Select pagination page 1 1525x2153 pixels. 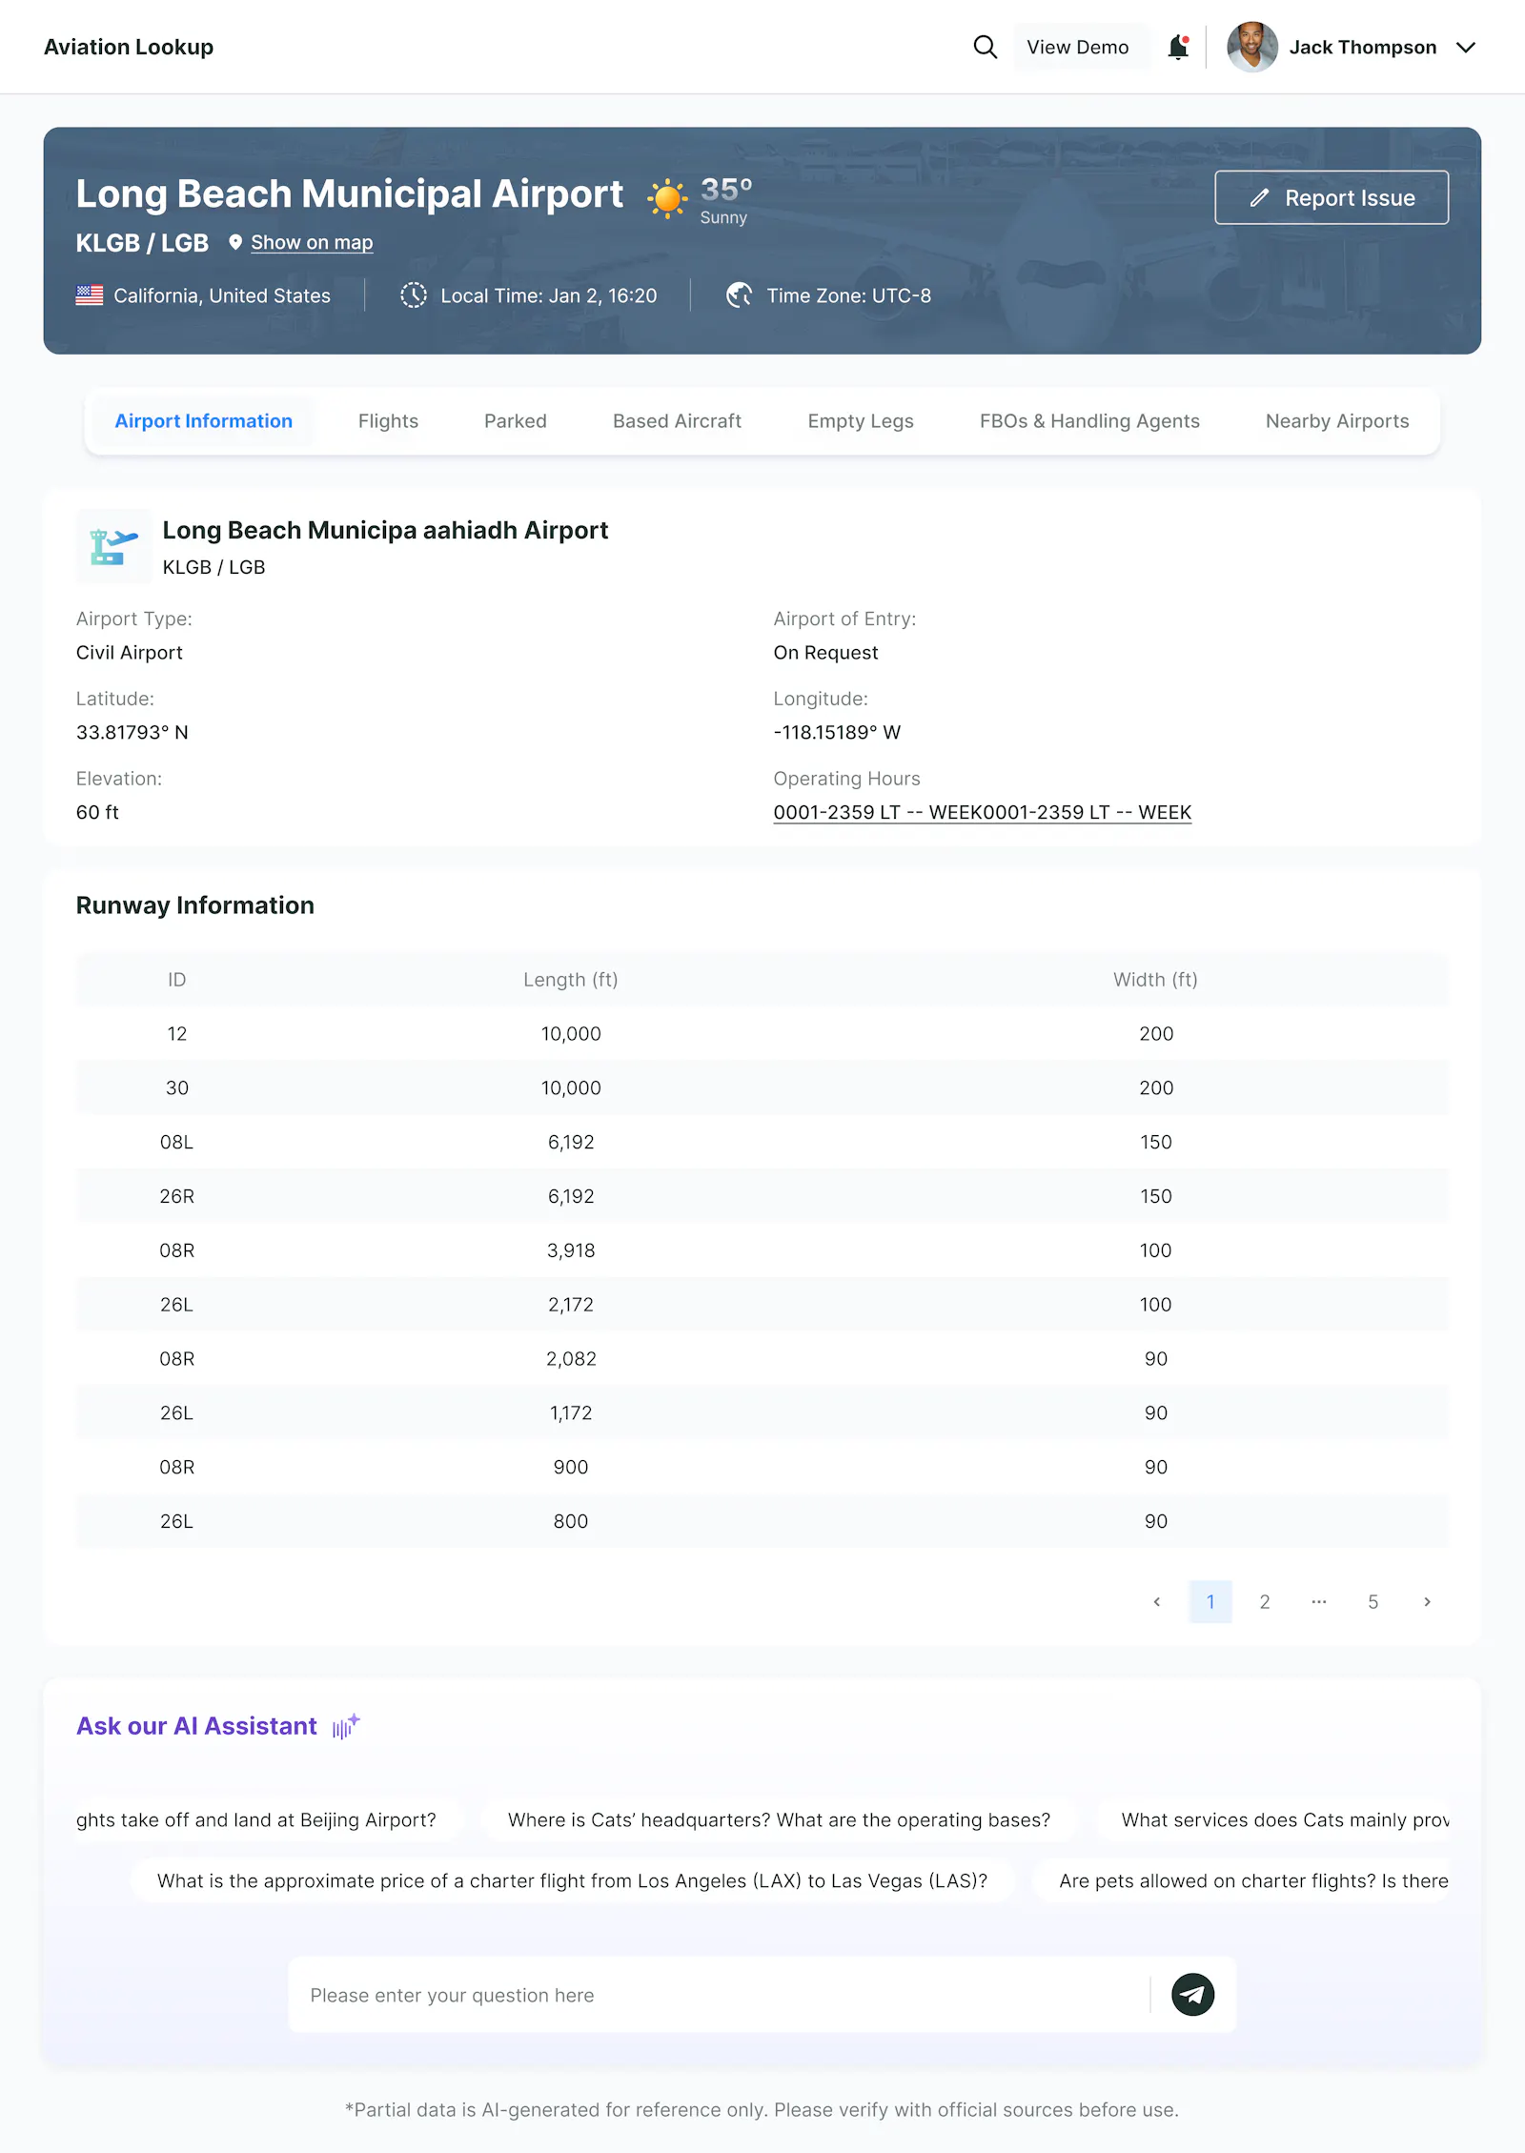point(1210,1602)
